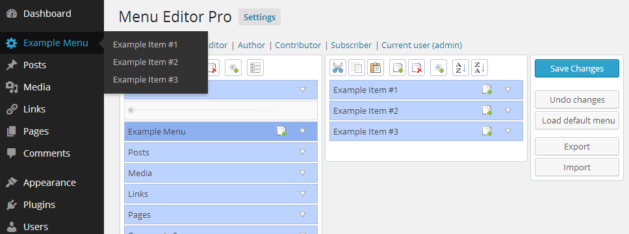Open the Settings link beside title
This screenshot has width=629, height=234.
point(259,18)
